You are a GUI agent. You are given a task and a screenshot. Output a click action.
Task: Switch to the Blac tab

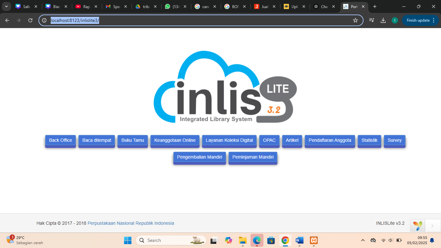pos(57,6)
